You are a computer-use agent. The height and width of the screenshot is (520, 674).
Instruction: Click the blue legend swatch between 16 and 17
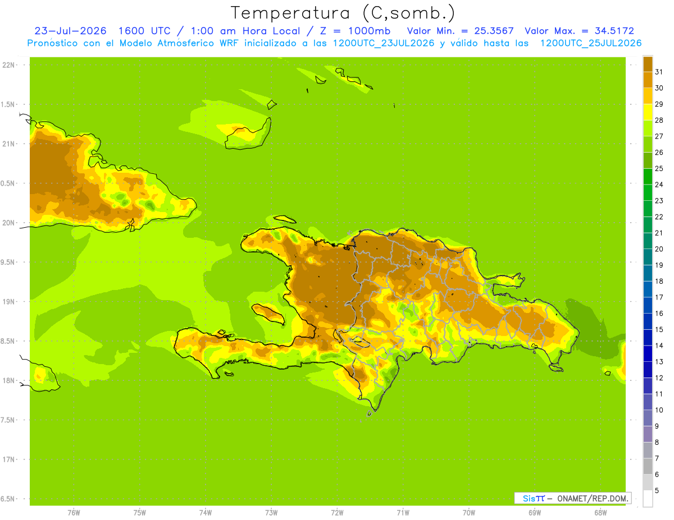click(x=648, y=305)
